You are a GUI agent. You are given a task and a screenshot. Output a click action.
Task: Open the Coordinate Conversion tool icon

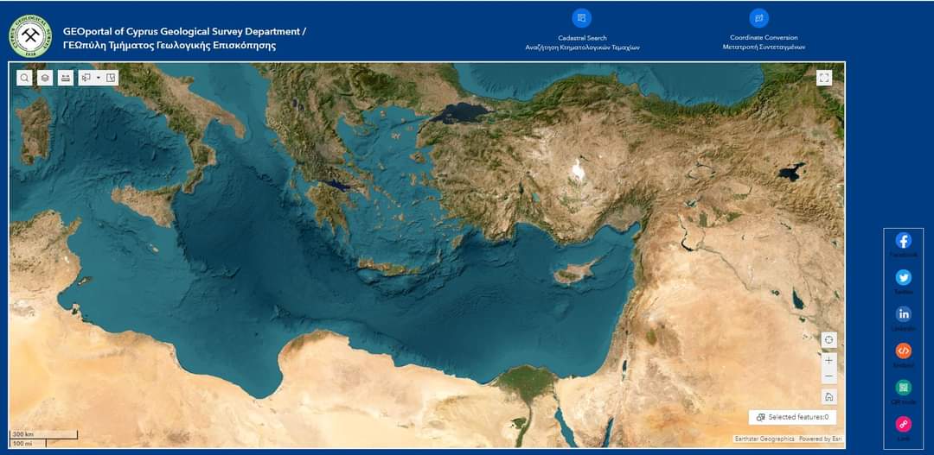[x=759, y=18]
